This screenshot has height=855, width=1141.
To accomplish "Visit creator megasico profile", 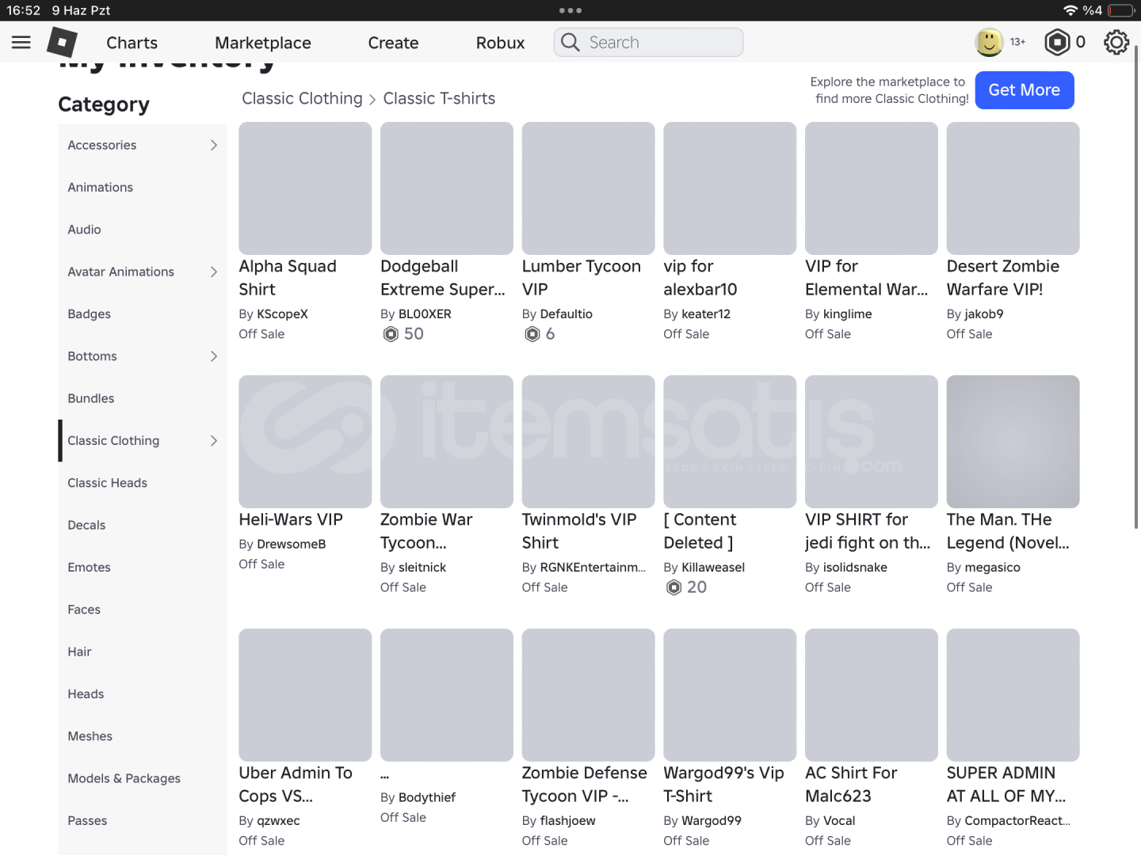I will pos(993,568).
